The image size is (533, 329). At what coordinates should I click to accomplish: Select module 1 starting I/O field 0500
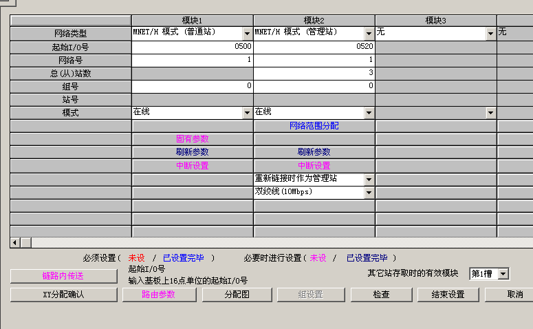coord(193,47)
